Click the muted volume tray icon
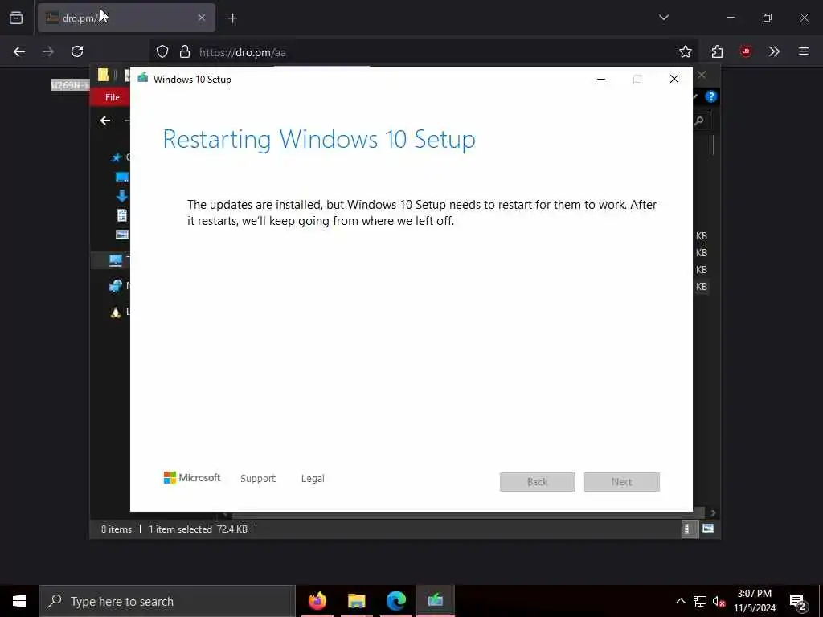Viewport: 823px width, 617px height. (x=719, y=601)
